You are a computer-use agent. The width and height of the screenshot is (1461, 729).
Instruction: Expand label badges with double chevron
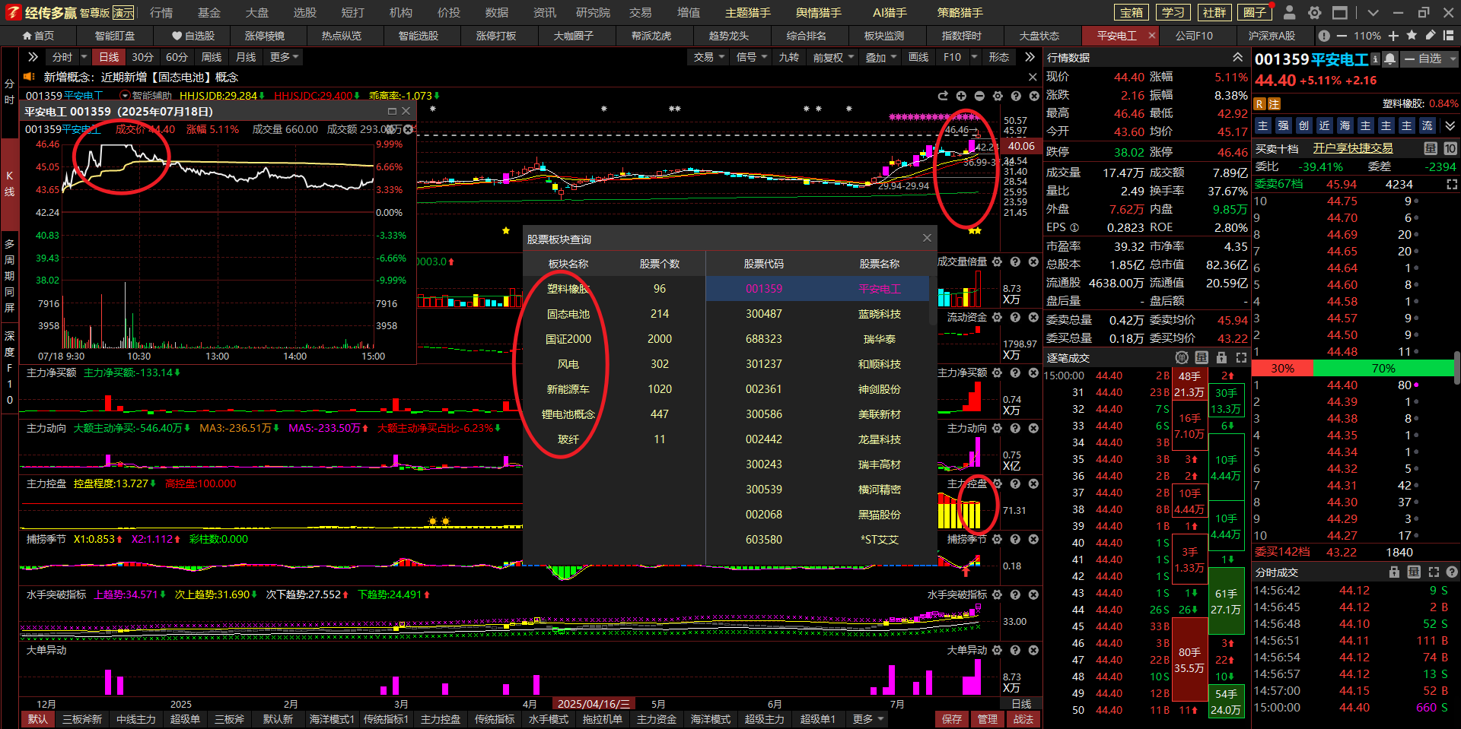coord(1450,125)
